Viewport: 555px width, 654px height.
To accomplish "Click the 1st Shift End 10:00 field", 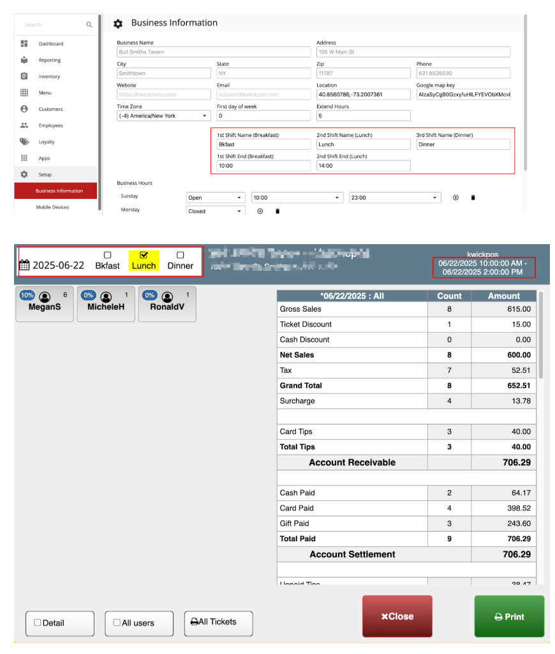I will click(x=263, y=166).
